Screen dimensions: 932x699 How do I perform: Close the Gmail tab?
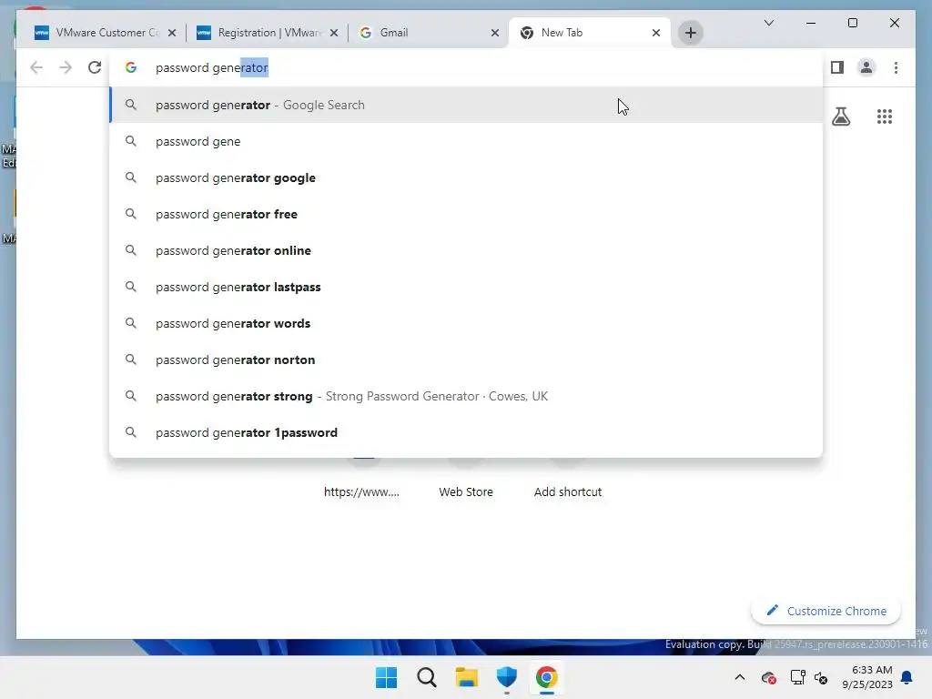pyautogui.click(x=494, y=33)
